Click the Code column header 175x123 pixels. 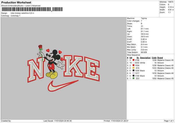154,58
